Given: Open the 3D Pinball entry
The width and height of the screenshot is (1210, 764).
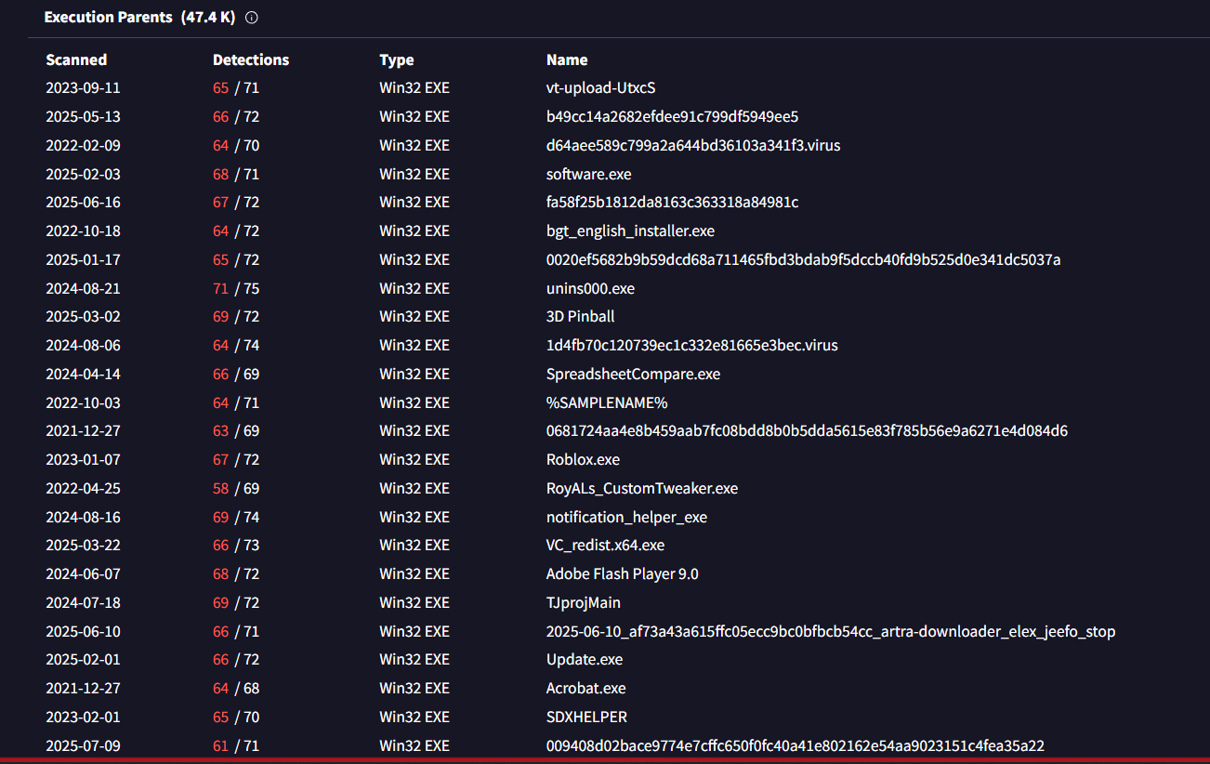Looking at the screenshot, I should click(580, 317).
